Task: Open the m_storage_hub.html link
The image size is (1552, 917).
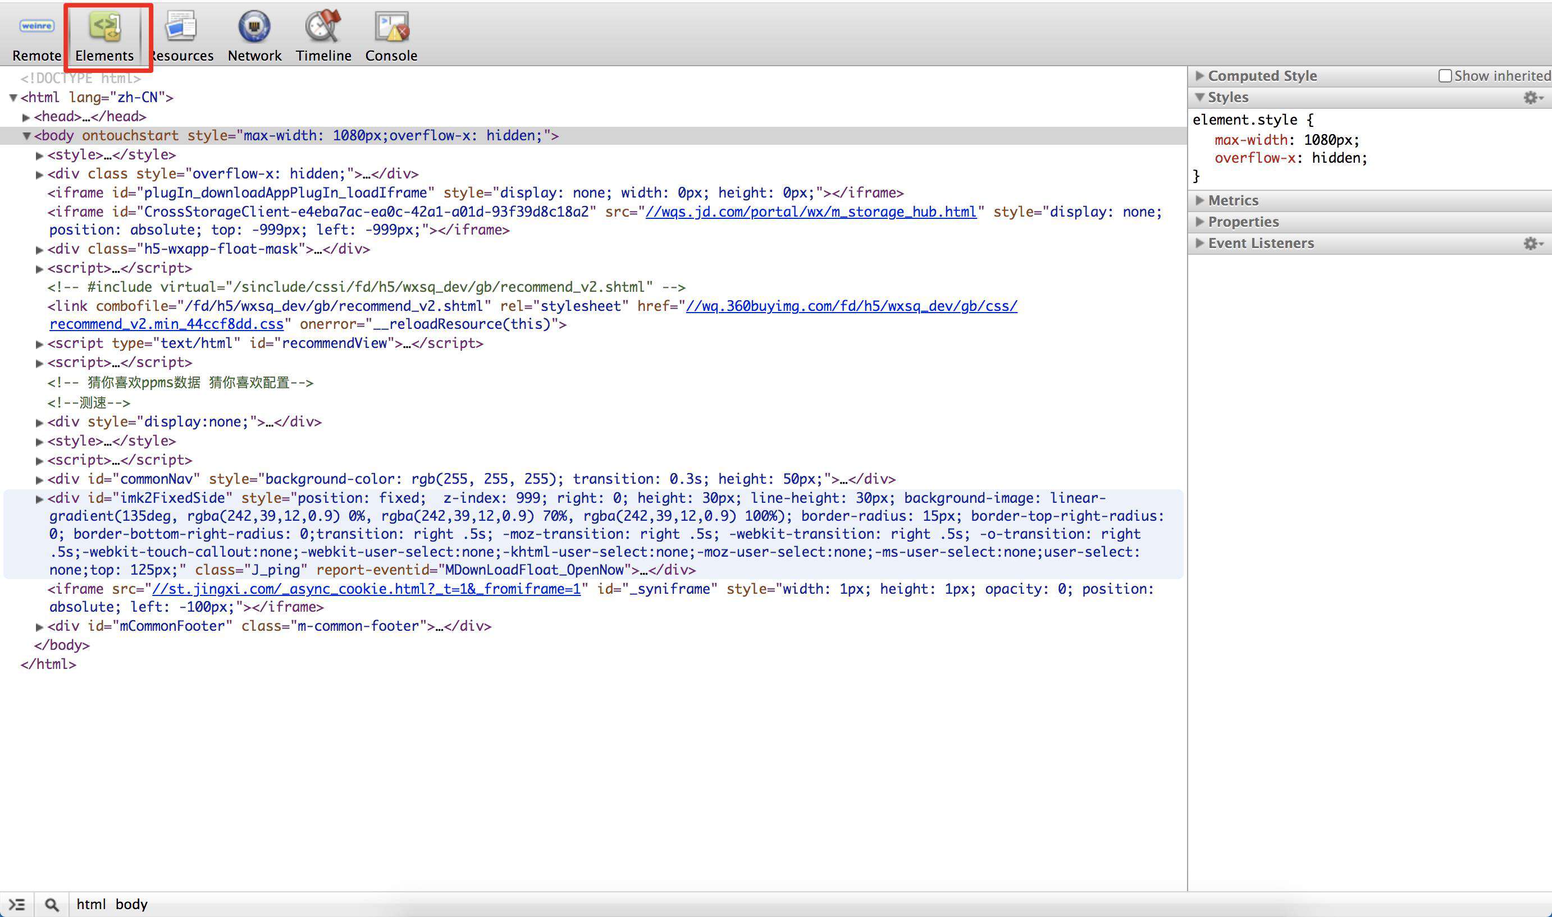Action: pos(811,212)
